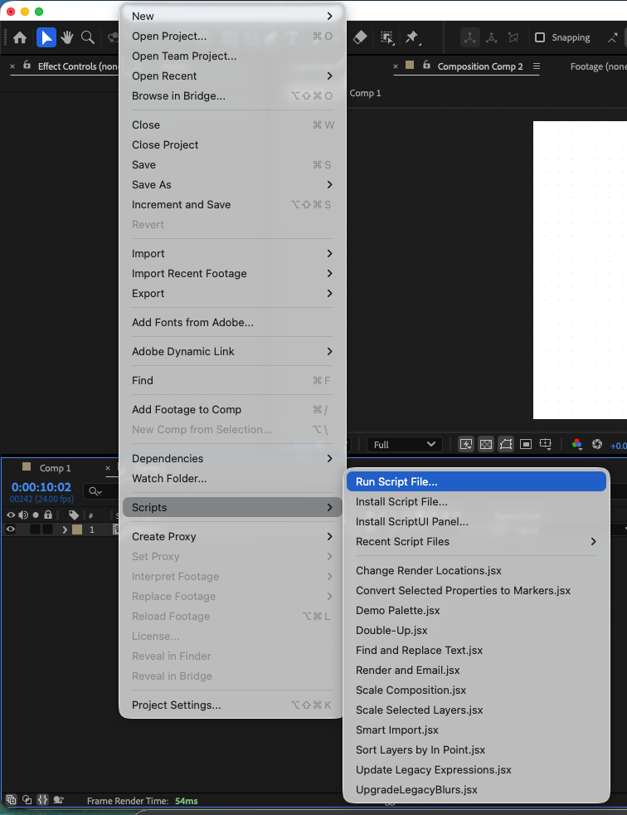The width and height of the screenshot is (627, 815).
Task: Expand the Export submenu
Action: [231, 294]
